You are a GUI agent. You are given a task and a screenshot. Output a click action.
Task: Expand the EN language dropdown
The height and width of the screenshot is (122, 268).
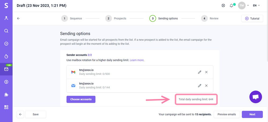pos(256,6)
